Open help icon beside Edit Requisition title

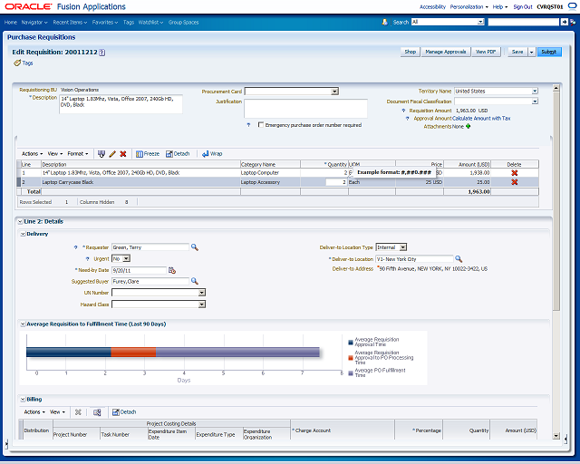point(102,53)
